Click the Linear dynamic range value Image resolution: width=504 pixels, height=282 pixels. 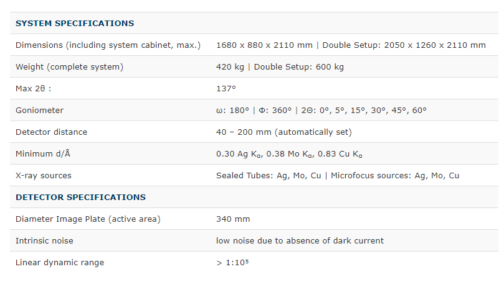tap(232, 263)
